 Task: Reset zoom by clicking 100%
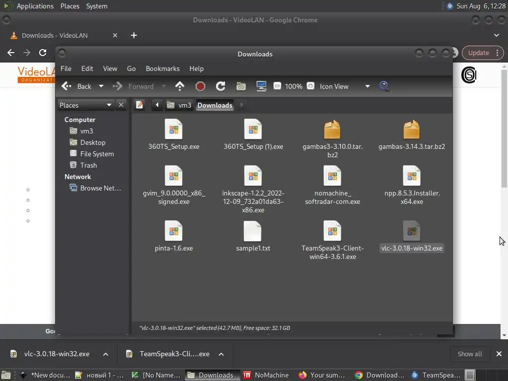294,86
